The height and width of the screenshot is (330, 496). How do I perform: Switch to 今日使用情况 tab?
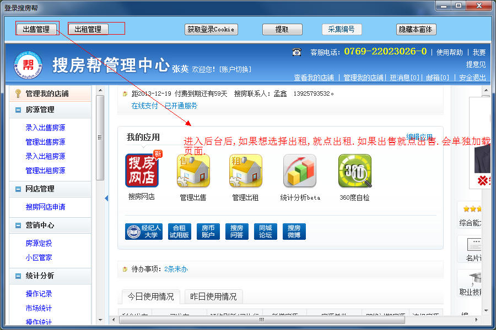tap(150, 296)
